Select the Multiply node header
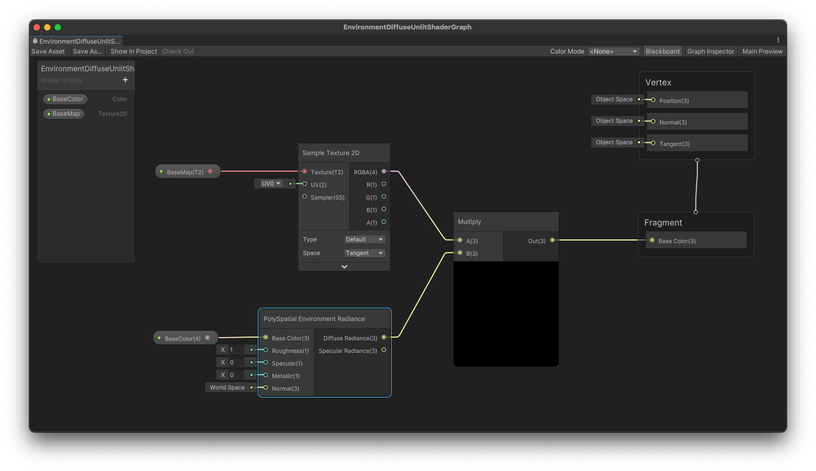Image resolution: width=816 pixels, height=471 pixels. [x=506, y=222]
